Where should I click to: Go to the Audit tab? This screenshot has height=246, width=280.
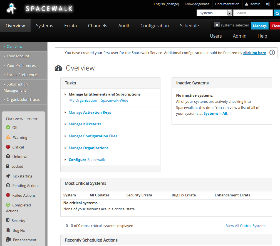[x=124, y=26]
